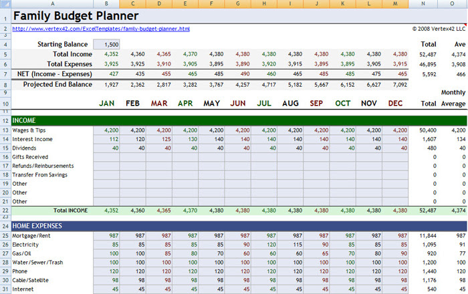Click the DEC month header
This screenshot has width=468, height=294.
395,104
